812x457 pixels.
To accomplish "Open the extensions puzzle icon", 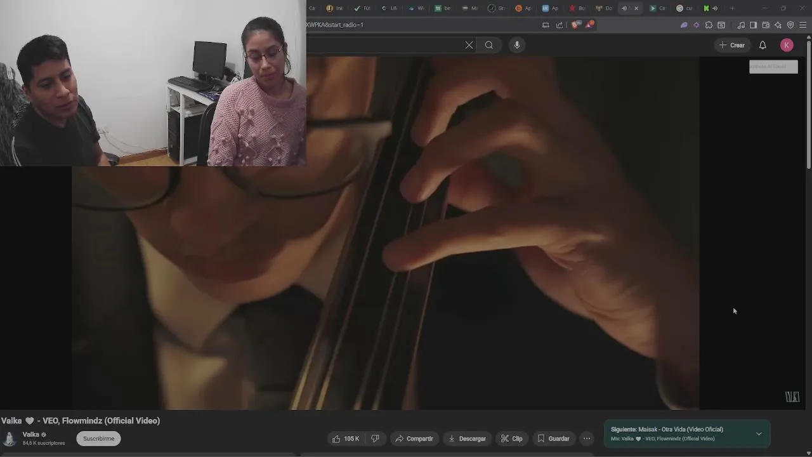I will pyautogui.click(x=709, y=25).
